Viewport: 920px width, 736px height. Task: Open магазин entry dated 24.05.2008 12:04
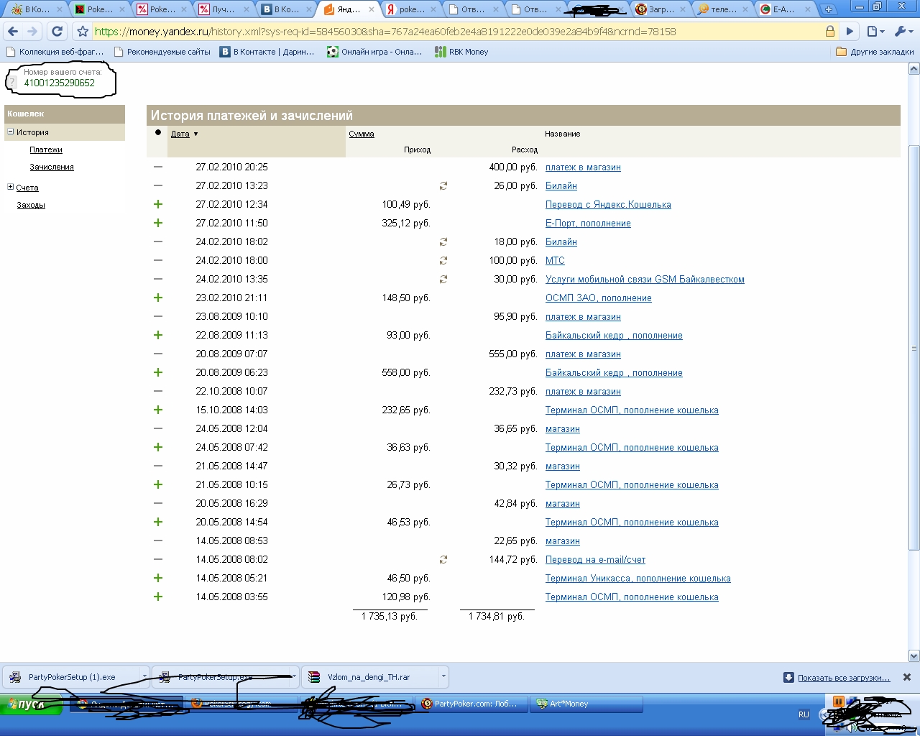(563, 429)
